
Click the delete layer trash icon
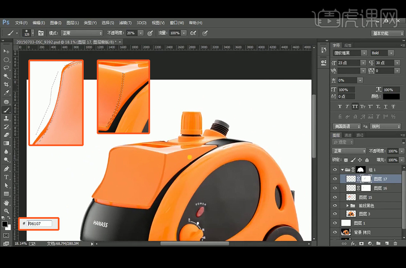pyautogui.click(x=395, y=243)
